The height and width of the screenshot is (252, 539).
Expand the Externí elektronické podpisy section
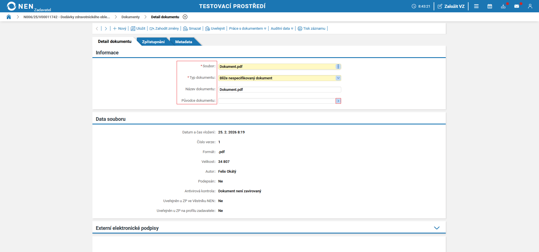[x=437, y=228]
